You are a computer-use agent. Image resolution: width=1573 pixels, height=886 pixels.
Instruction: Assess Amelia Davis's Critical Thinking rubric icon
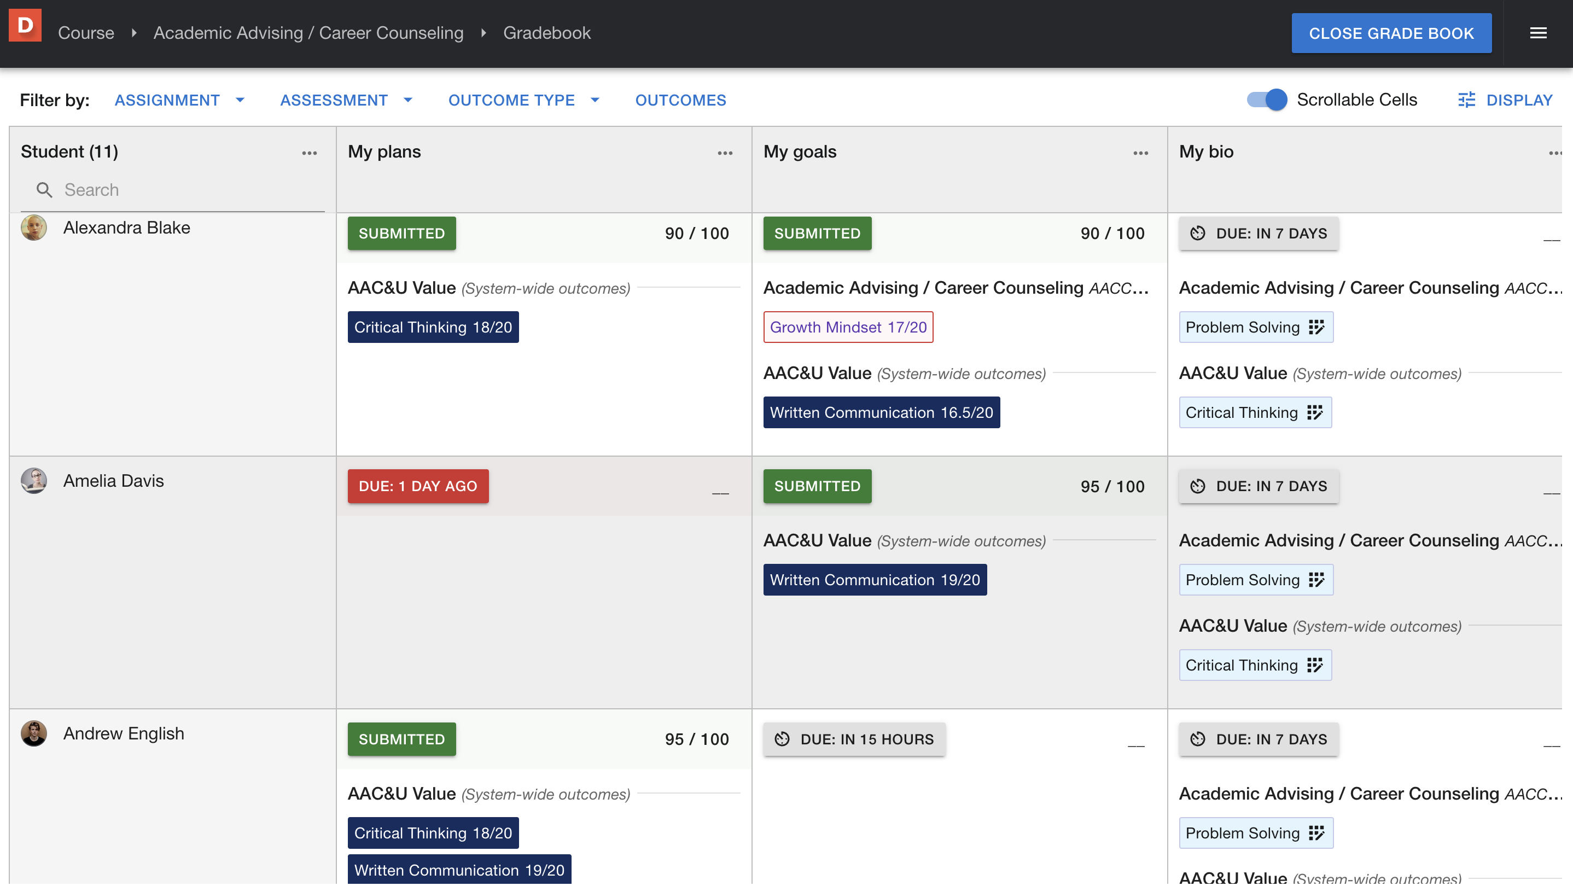1315,666
